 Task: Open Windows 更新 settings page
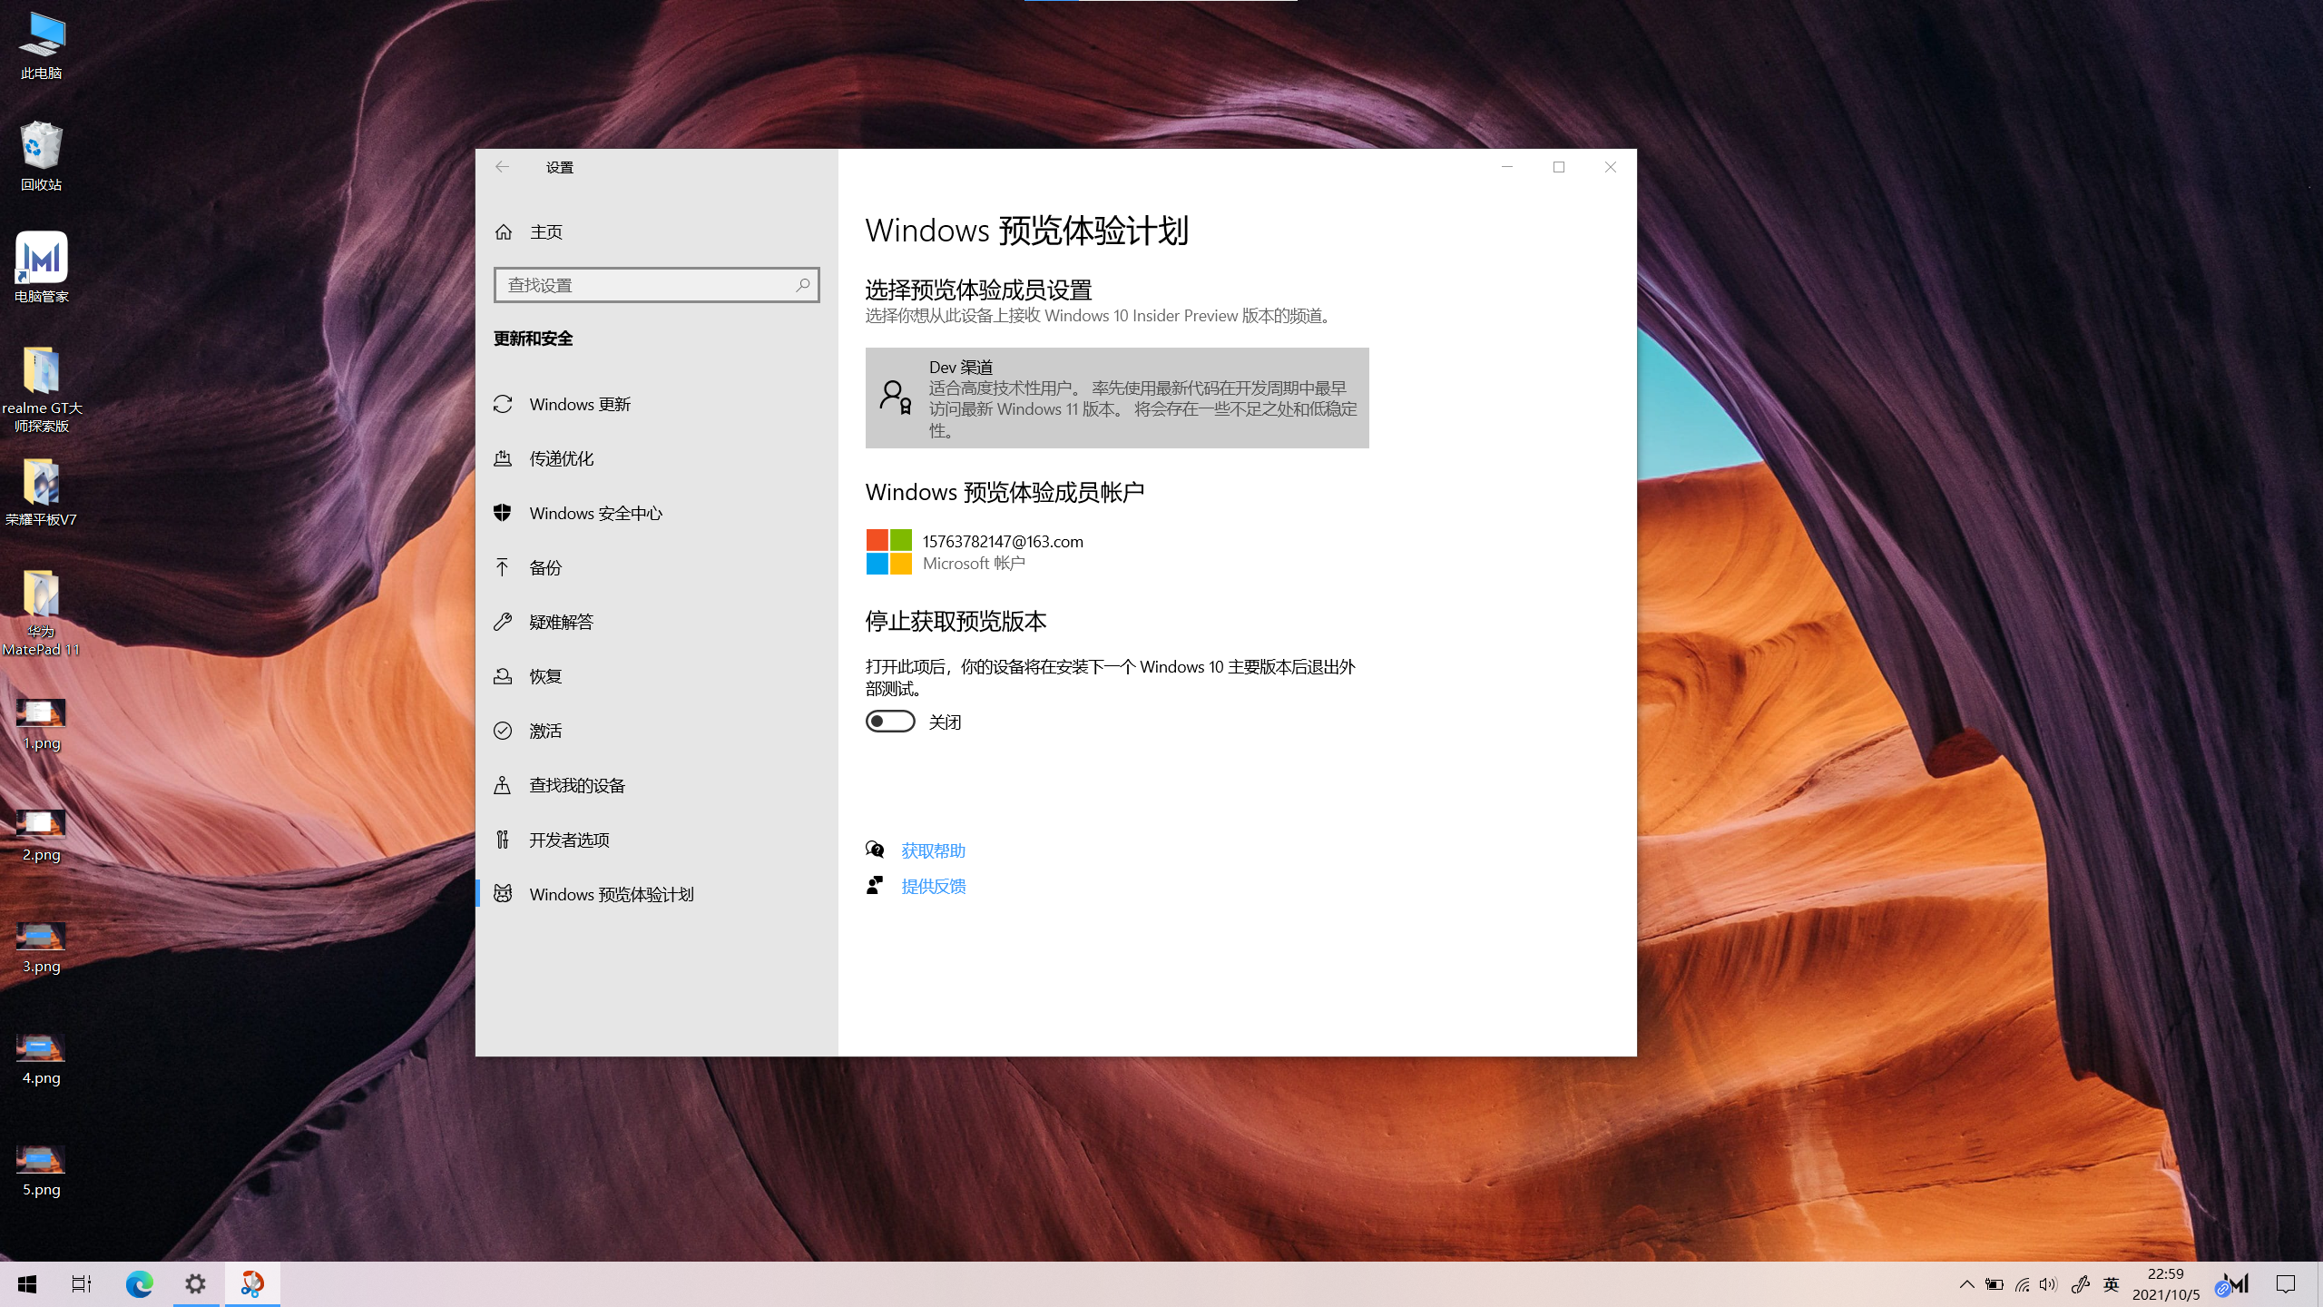657,404
